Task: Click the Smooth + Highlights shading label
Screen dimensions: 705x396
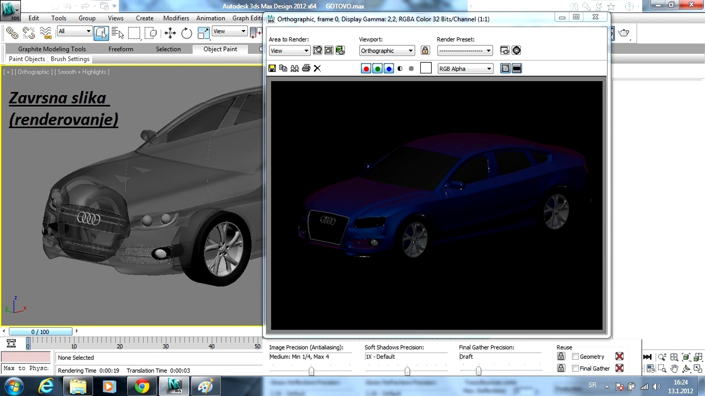Action: [82, 72]
